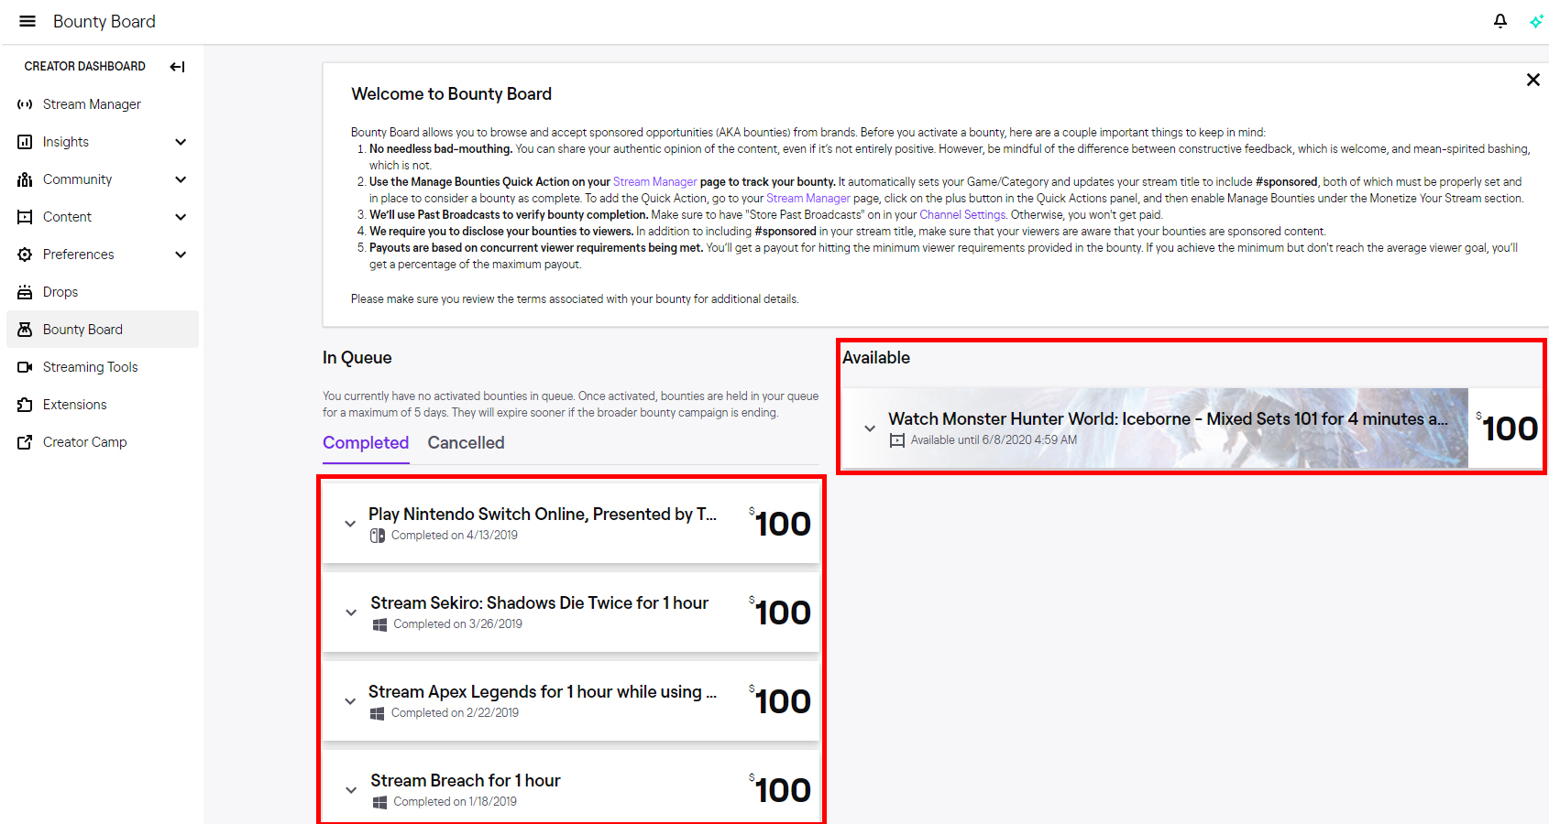The height and width of the screenshot is (824, 1549).
Task: Click the Bounty Board page title
Action: click(104, 21)
